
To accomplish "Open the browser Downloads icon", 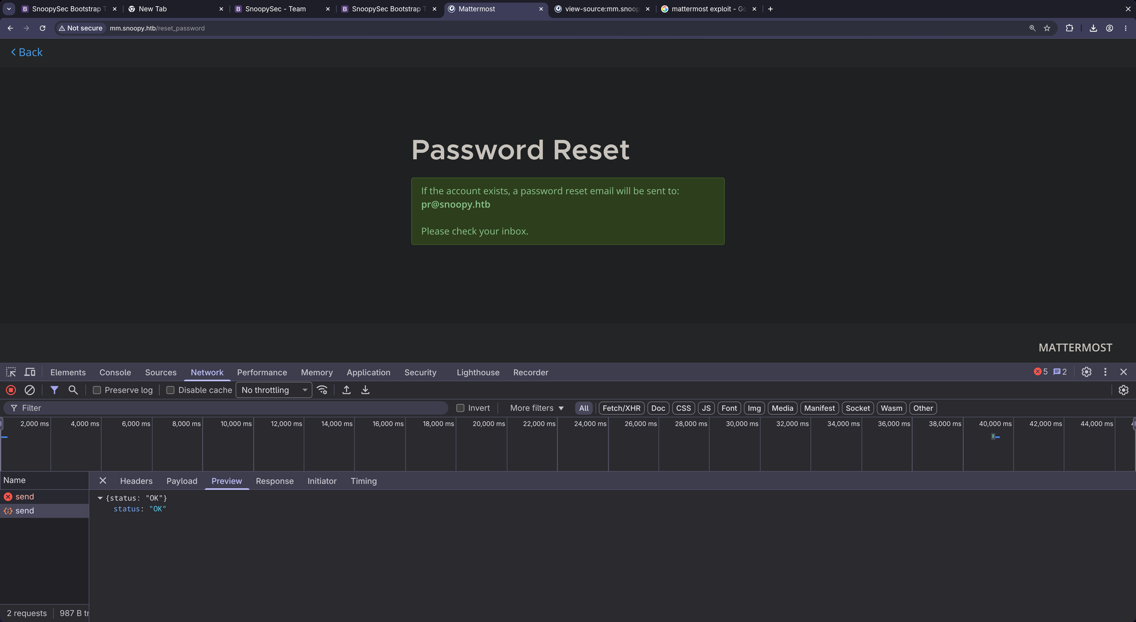I will click(x=1093, y=28).
